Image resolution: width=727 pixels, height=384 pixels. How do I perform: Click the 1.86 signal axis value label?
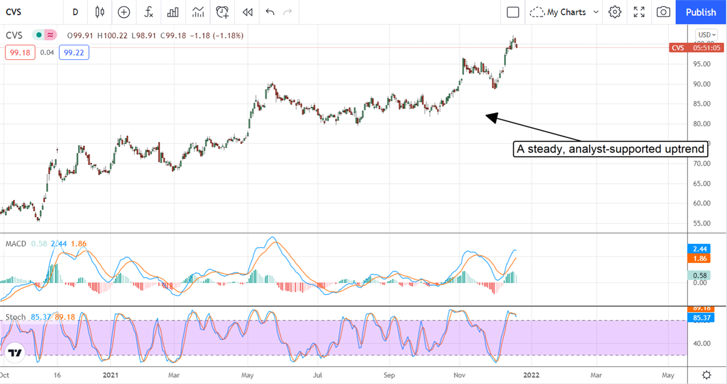tap(698, 258)
